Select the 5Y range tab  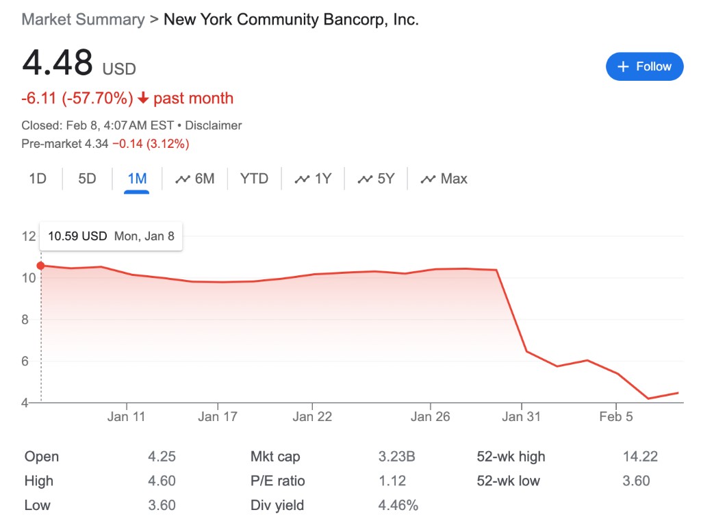click(x=385, y=179)
